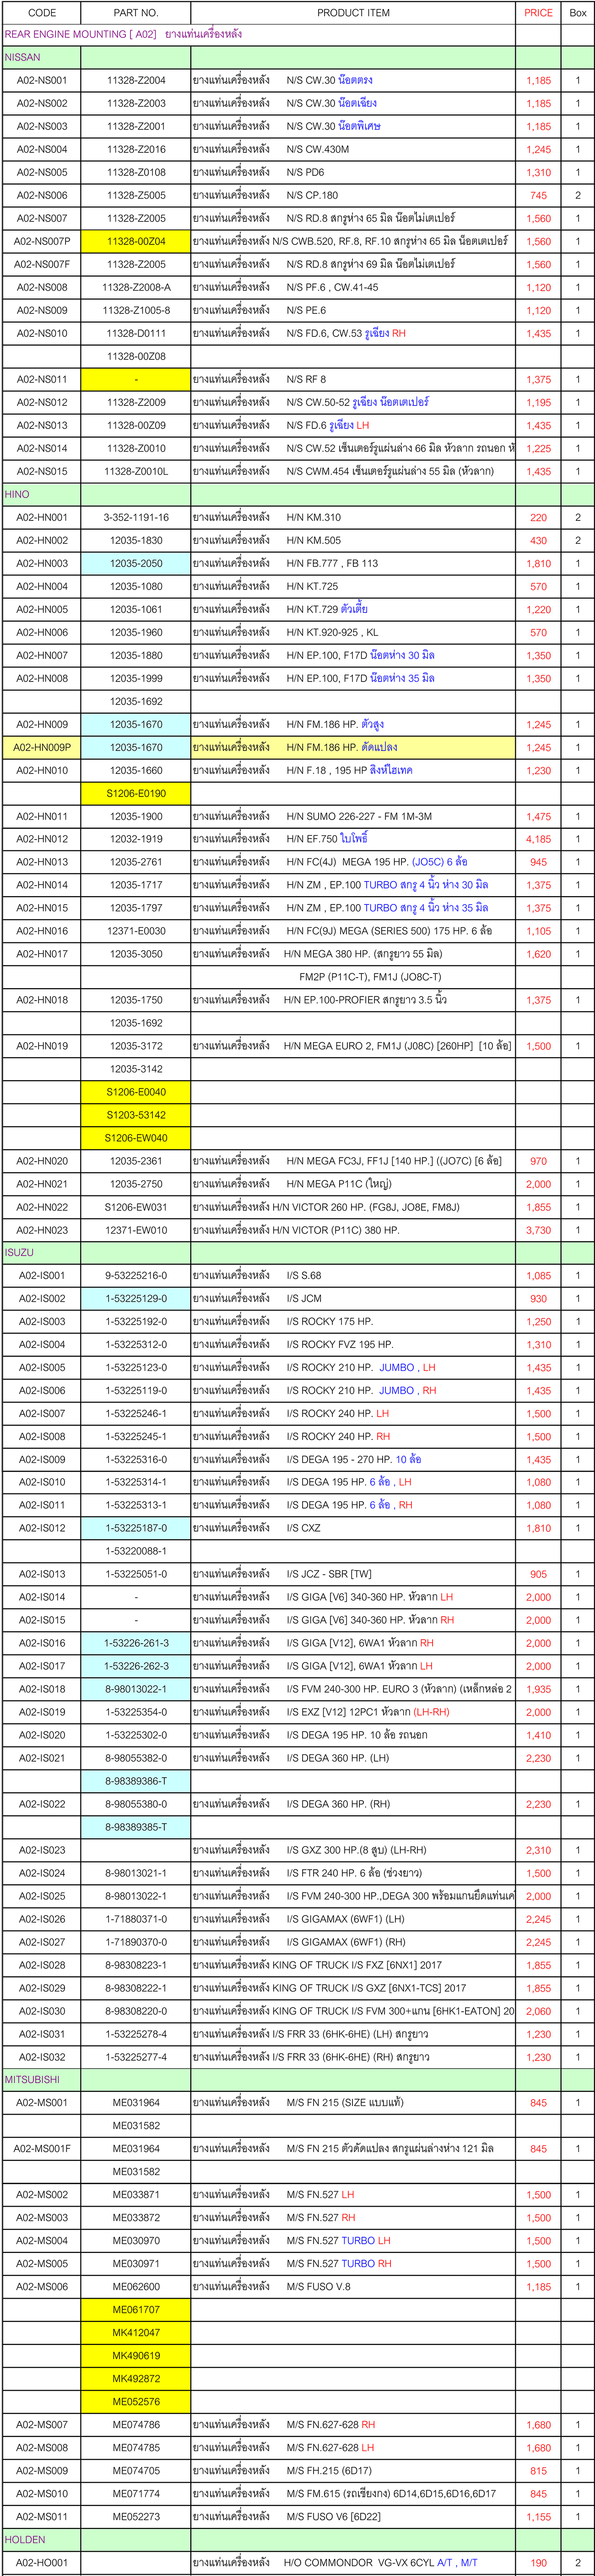Click part number 12035-2050
This screenshot has width=595, height=2576.
136,563
